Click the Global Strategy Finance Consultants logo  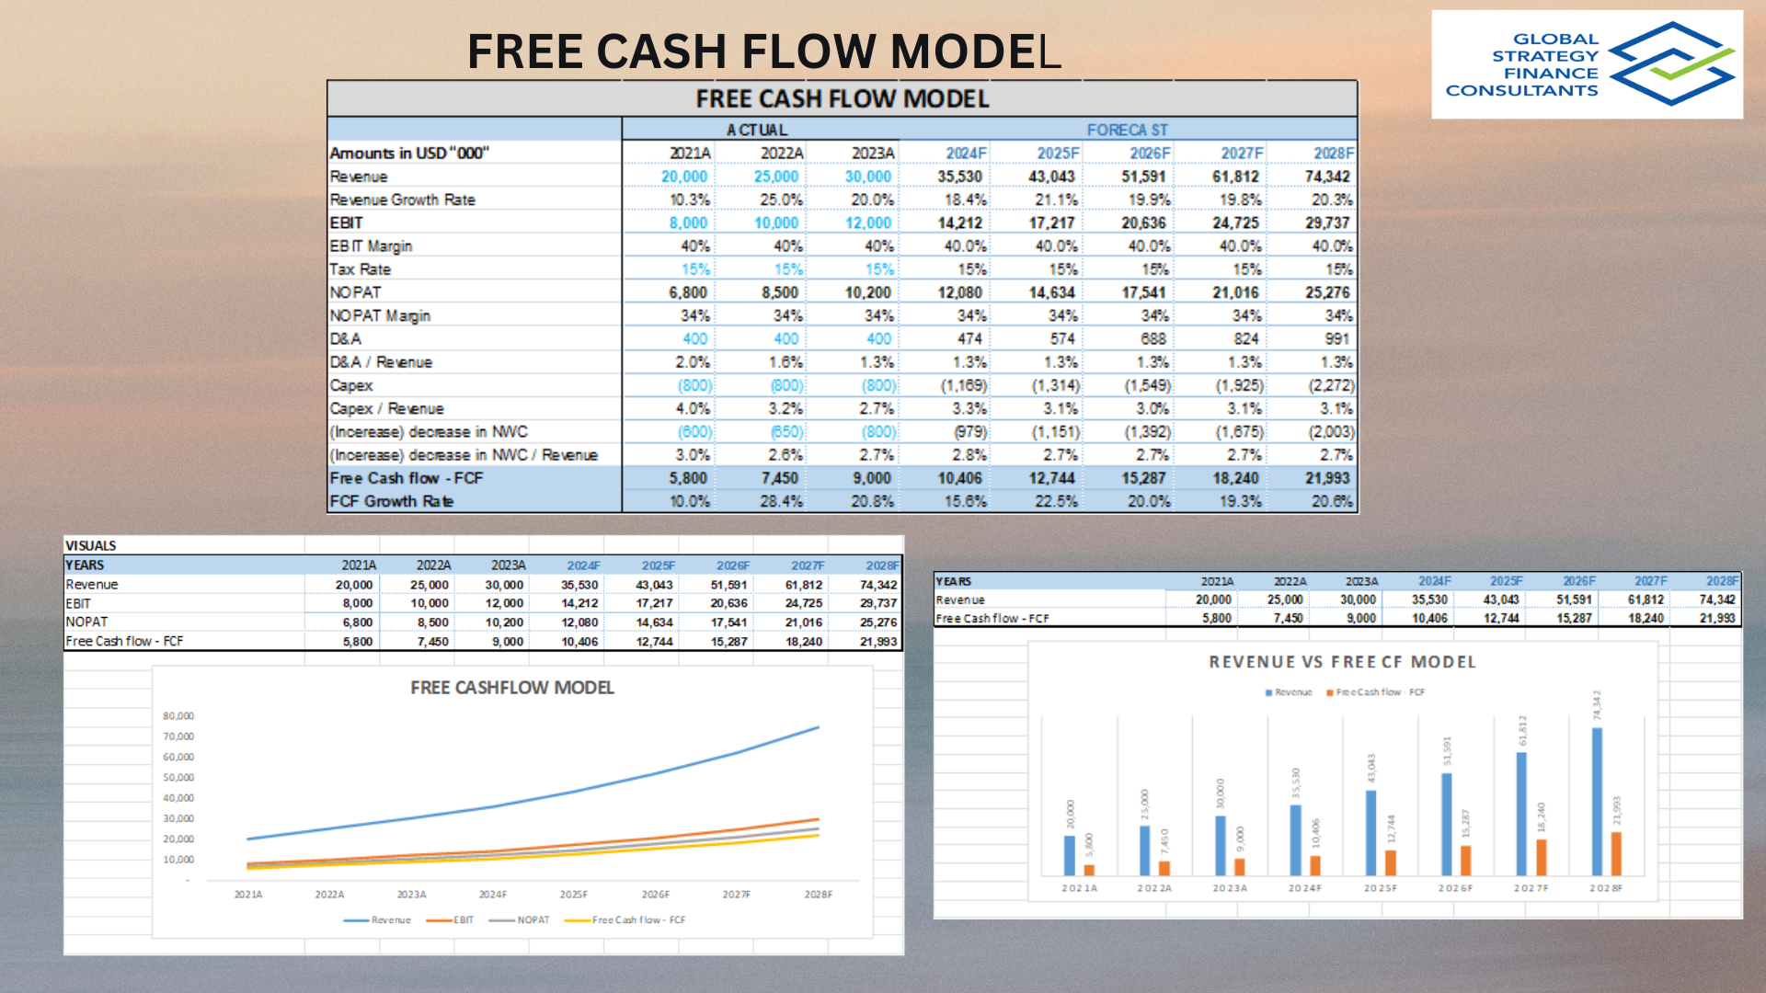(x=1587, y=64)
